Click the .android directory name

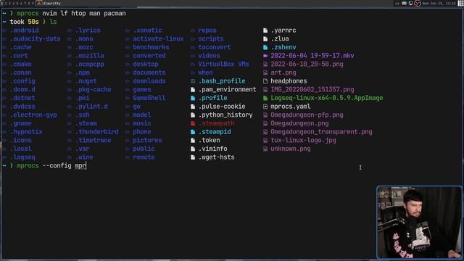point(24,30)
